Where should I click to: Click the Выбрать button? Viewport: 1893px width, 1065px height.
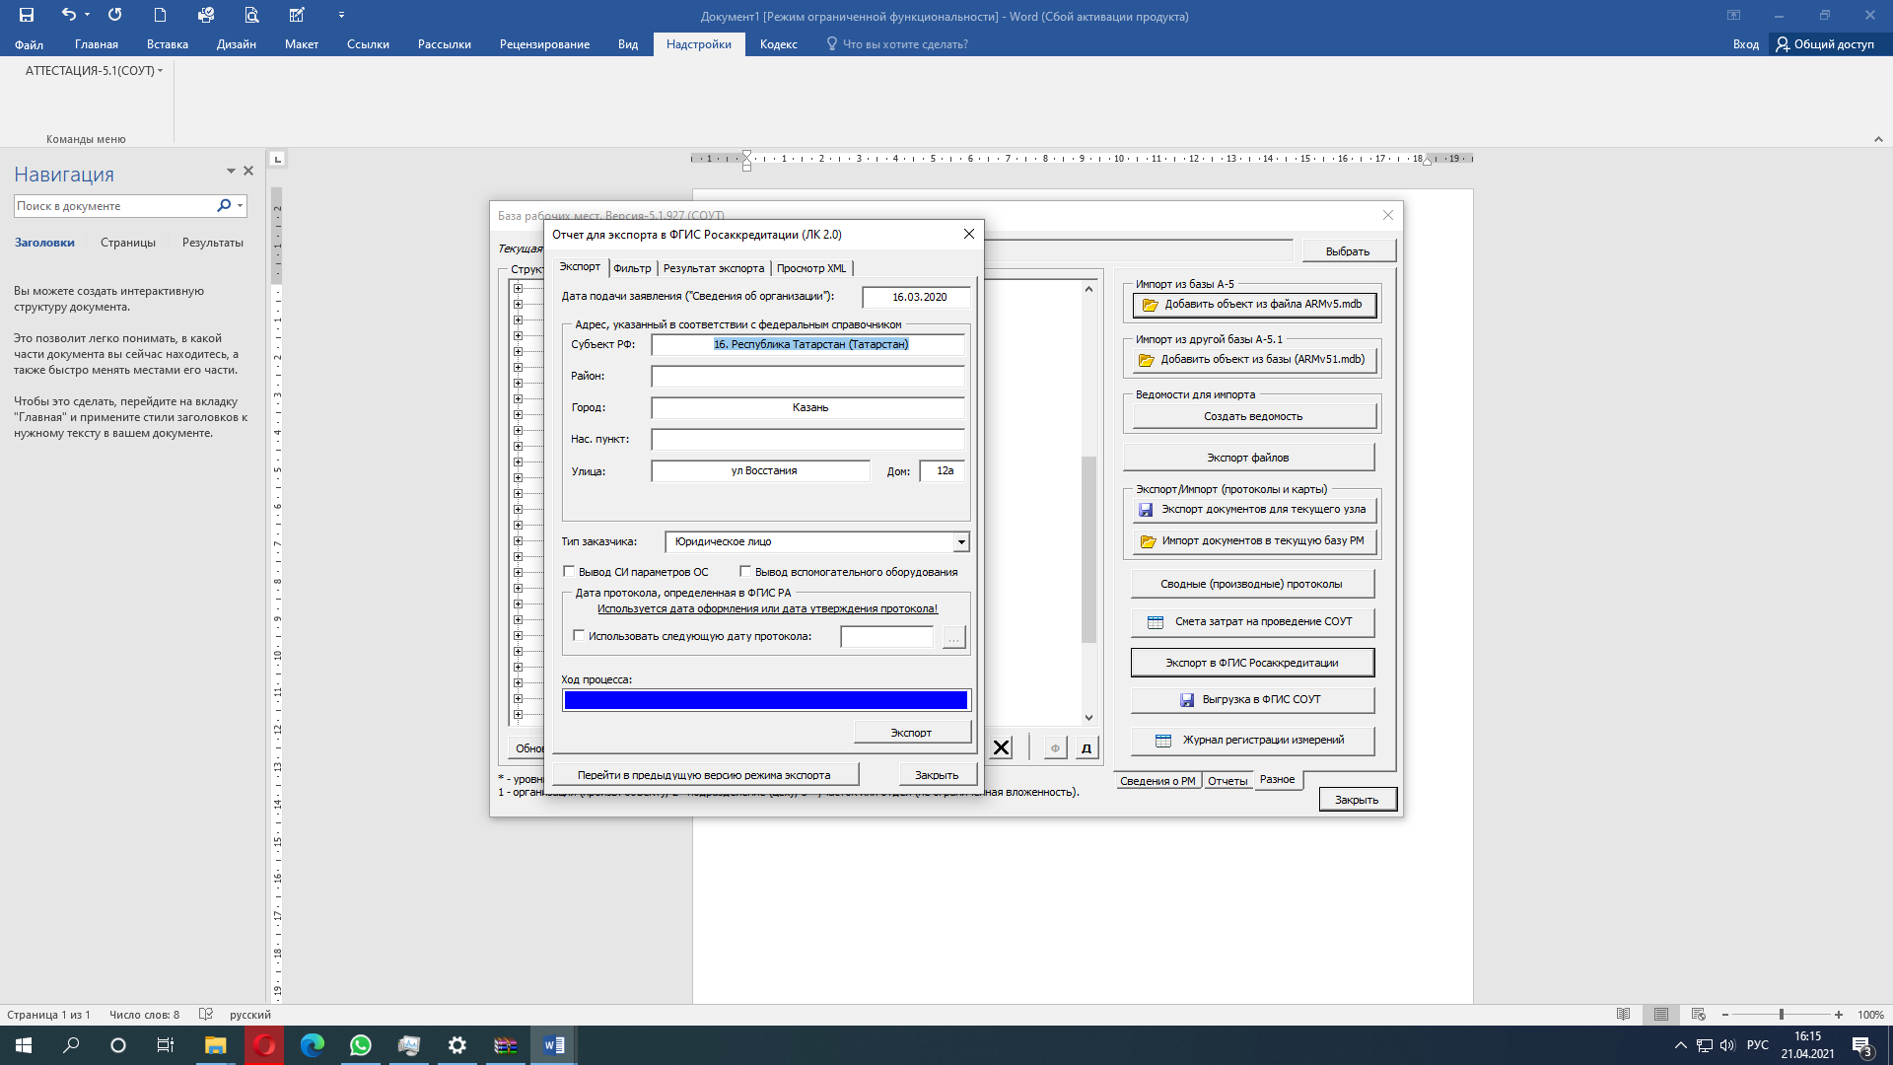coord(1348,251)
